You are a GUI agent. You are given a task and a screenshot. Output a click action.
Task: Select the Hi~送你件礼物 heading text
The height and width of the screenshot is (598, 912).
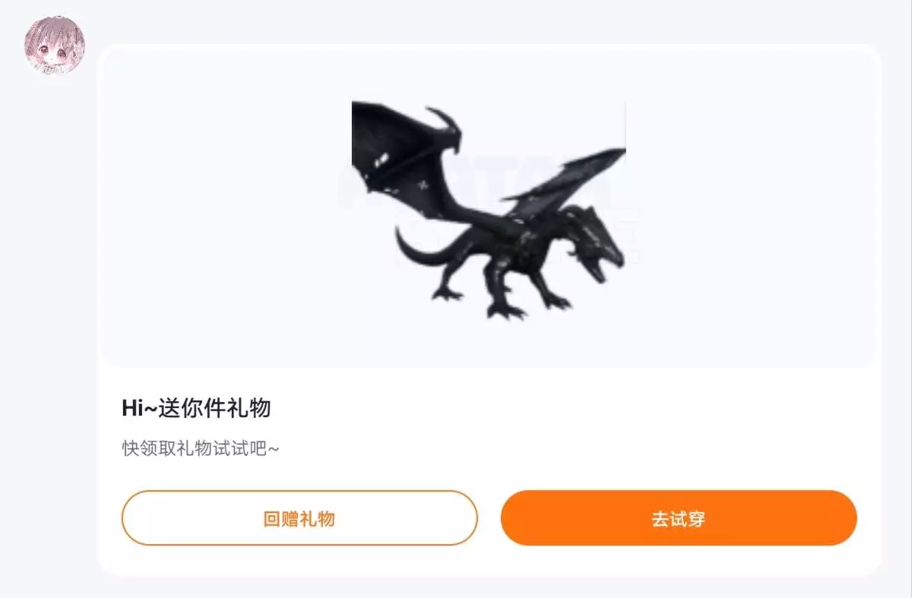coord(196,409)
